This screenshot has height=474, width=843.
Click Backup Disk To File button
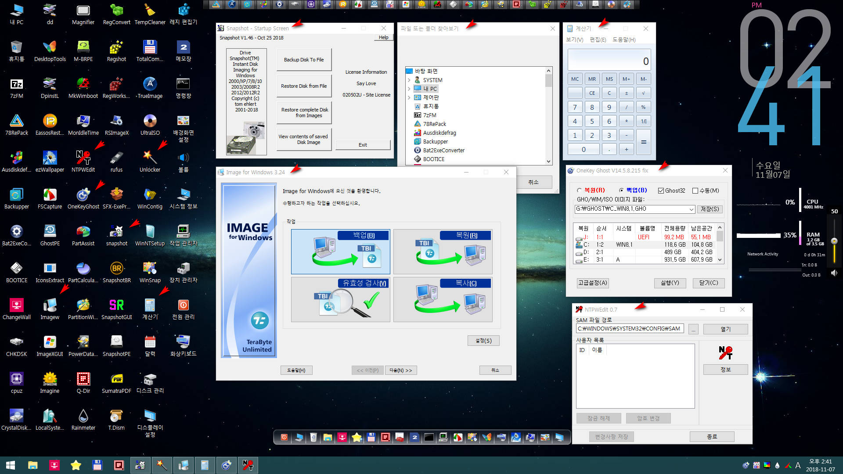coord(304,60)
